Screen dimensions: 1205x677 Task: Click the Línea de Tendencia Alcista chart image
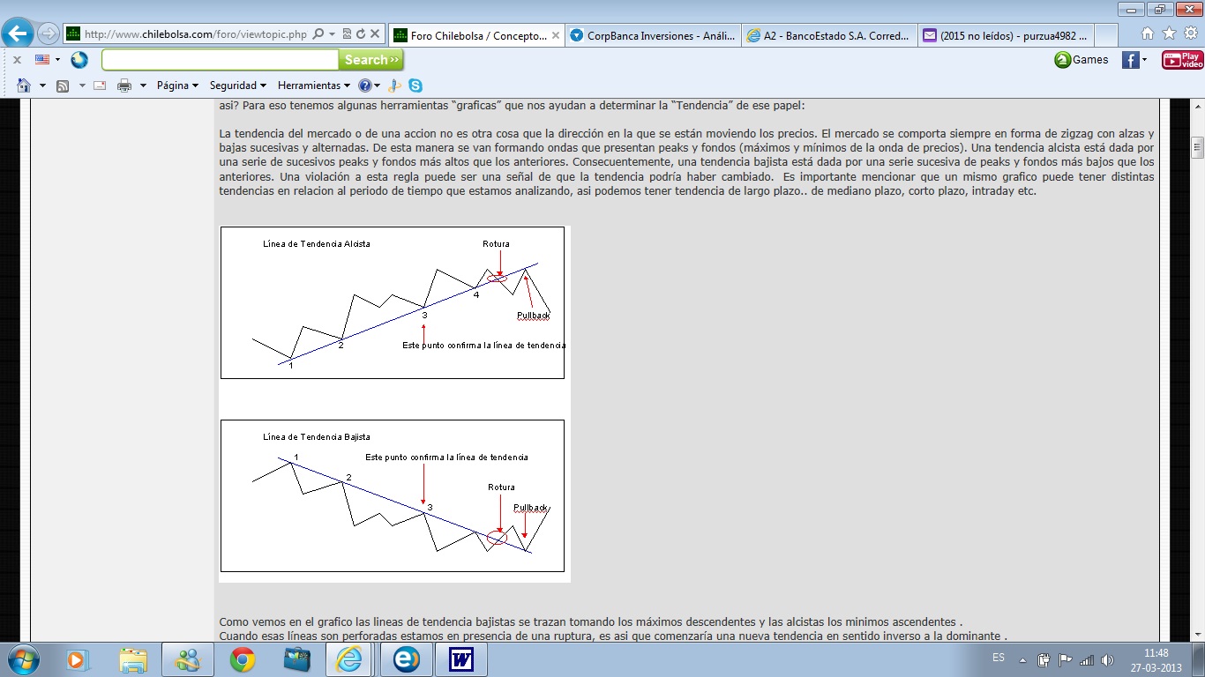tap(393, 303)
